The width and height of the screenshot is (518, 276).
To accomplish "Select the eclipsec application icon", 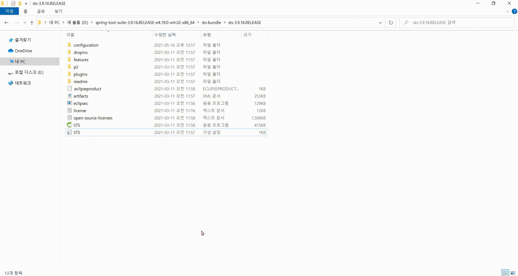I will tap(69, 103).
